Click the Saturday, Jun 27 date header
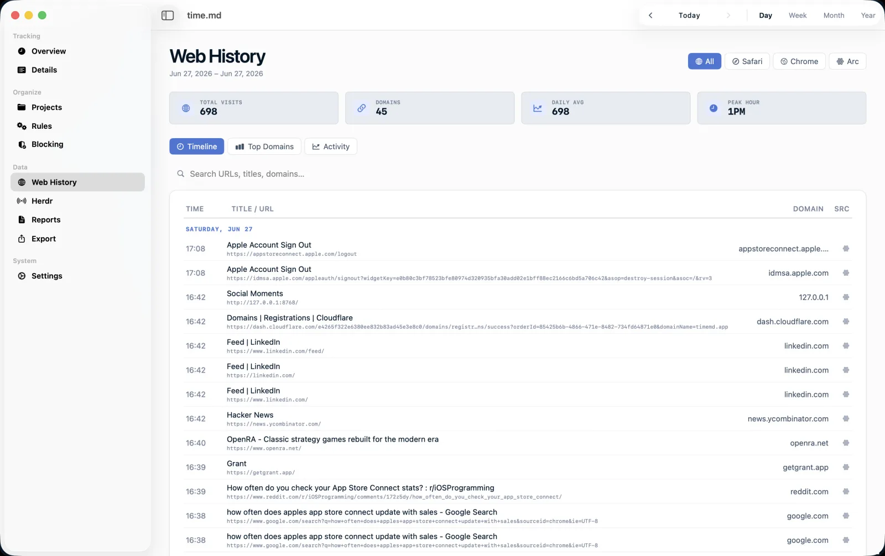Image resolution: width=885 pixels, height=556 pixels. tap(219, 229)
